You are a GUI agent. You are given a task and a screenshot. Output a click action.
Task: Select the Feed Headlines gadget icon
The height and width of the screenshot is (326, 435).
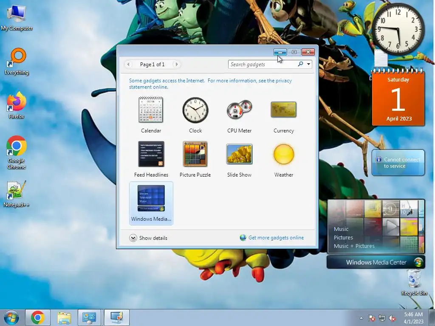151,154
